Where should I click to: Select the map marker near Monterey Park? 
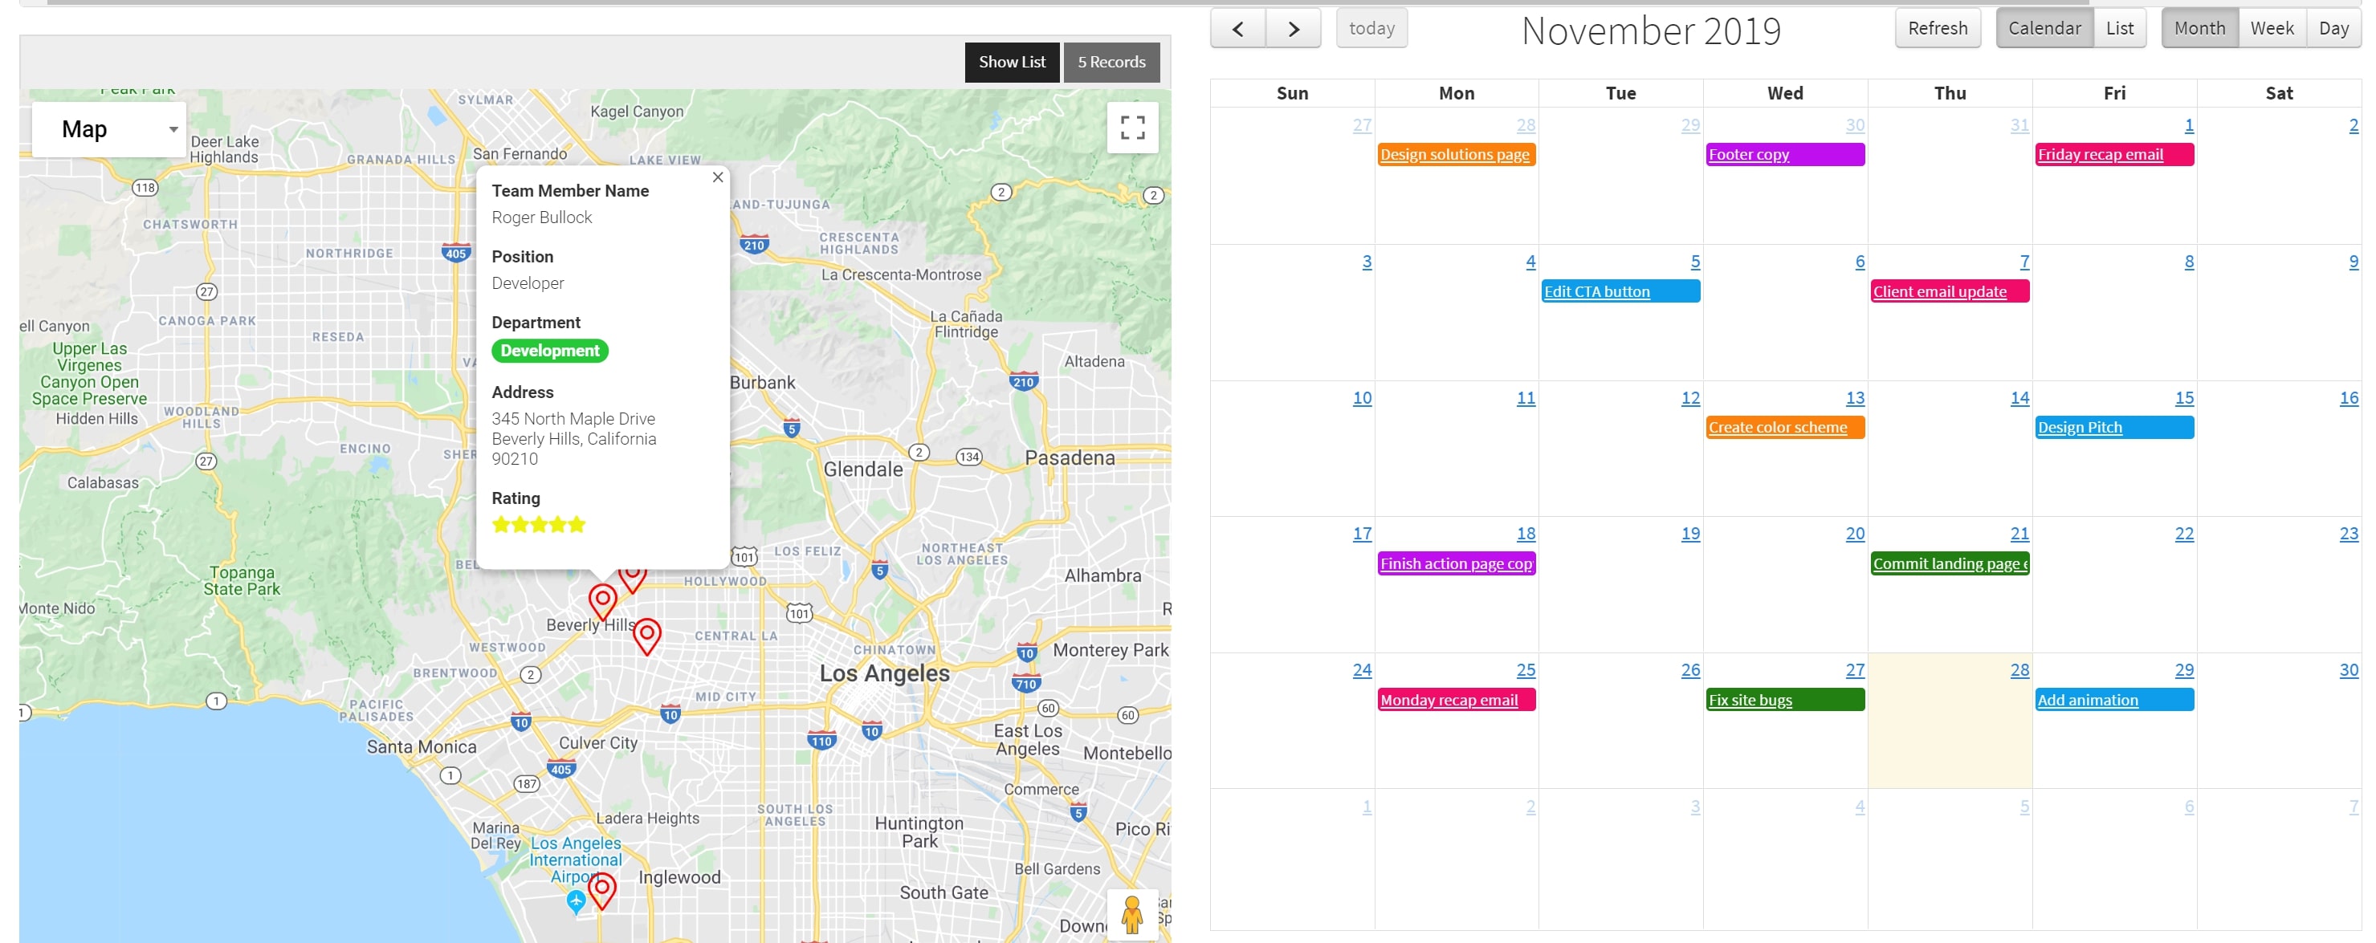click(x=646, y=634)
